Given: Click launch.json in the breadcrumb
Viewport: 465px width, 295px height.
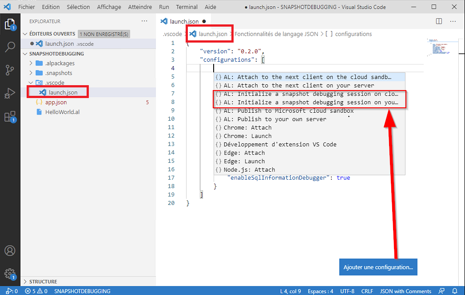Looking at the screenshot, I should [209, 34].
